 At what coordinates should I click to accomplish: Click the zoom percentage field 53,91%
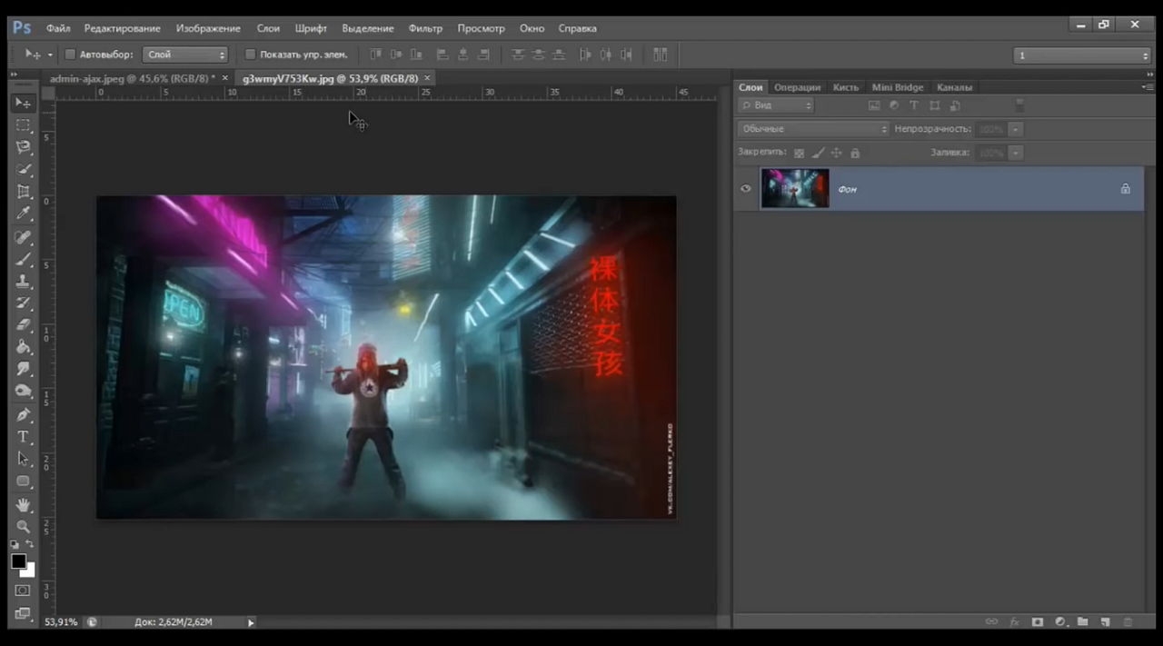[x=62, y=622]
